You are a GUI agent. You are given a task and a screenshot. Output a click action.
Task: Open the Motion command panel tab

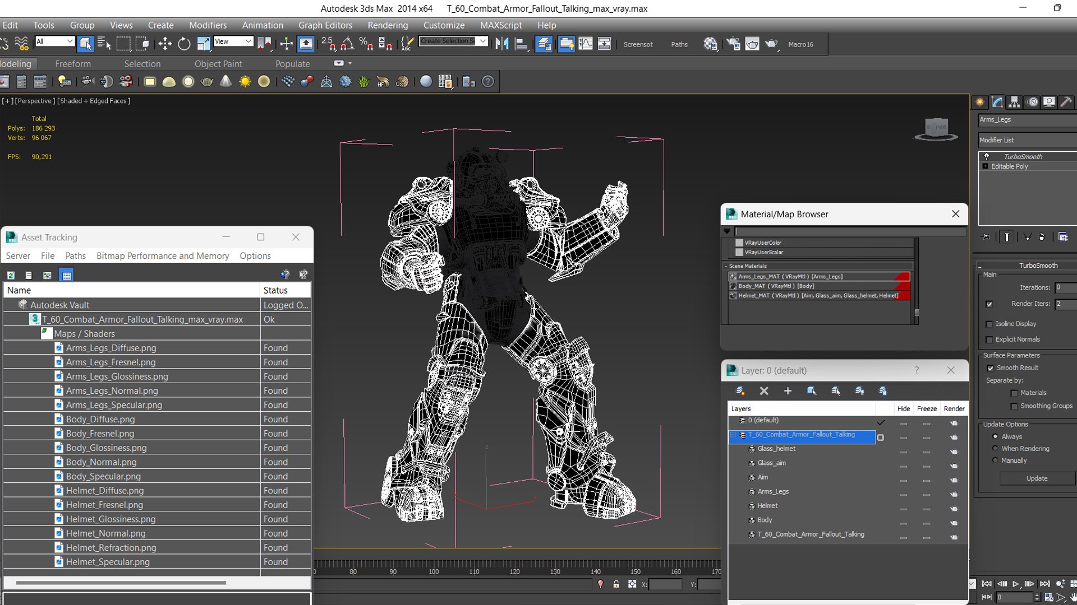coord(1032,102)
